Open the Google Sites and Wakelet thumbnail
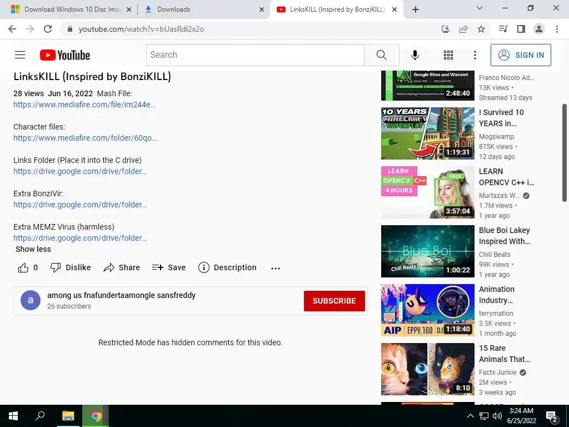The image size is (569, 427). (427, 86)
